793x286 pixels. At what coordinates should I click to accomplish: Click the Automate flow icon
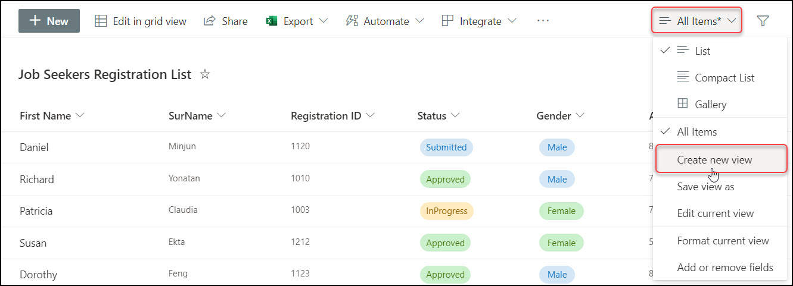(x=352, y=21)
